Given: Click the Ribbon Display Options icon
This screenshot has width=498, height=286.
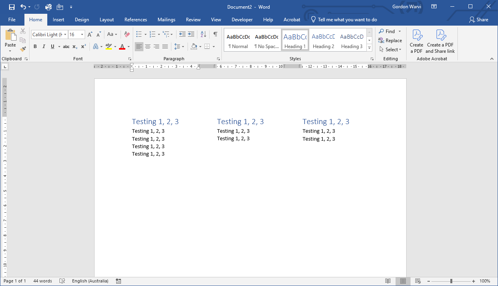Looking at the screenshot, I should pos(434,7).
